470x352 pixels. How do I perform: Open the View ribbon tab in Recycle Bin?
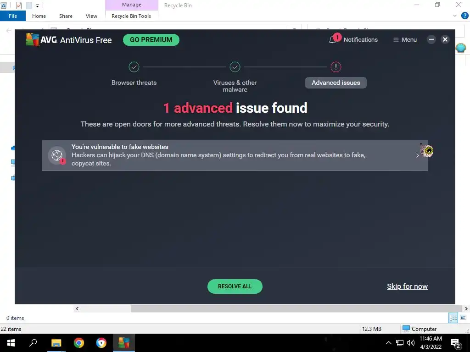91,16
